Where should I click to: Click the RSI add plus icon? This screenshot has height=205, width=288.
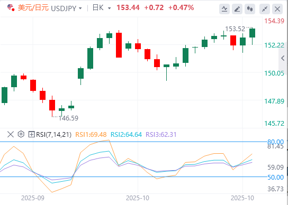tap(31, 135)
